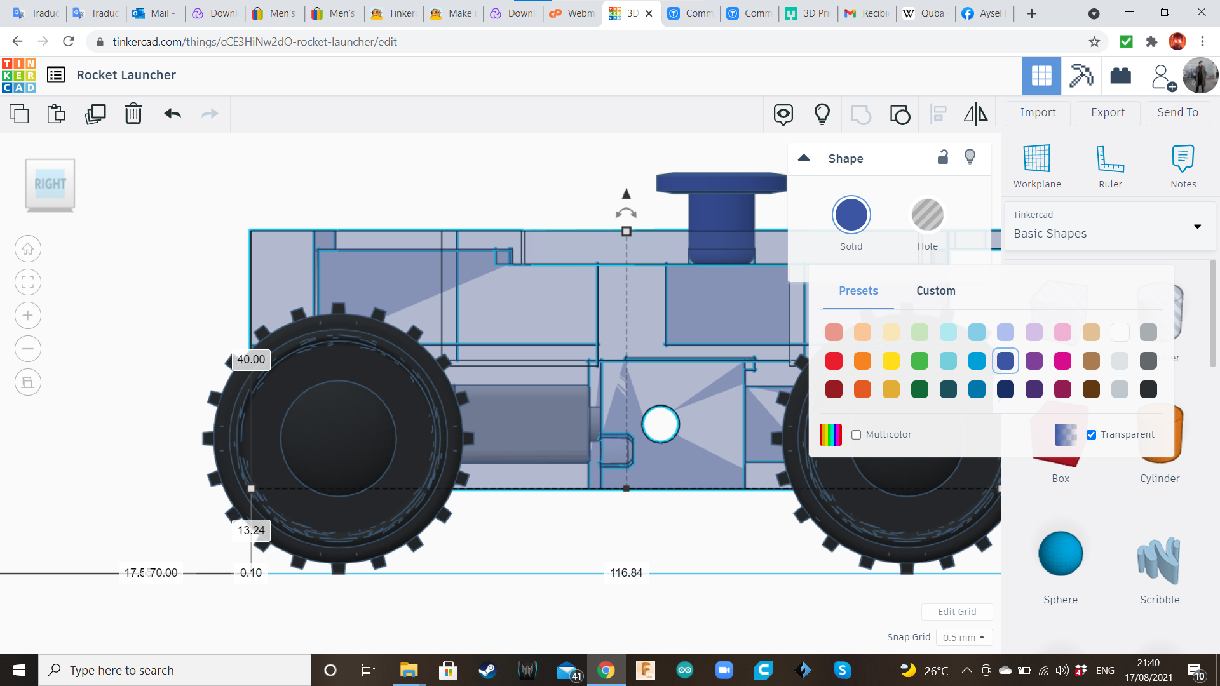The width and height of the screenshot is (1220, 686).
Task: Click the Import button
Action: coord(1038,113)
